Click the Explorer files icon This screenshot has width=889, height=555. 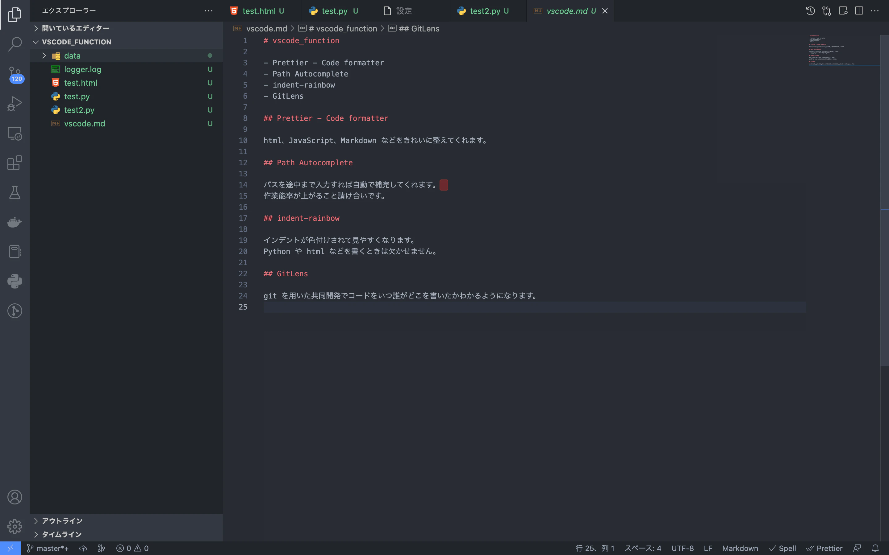(15, 15)
